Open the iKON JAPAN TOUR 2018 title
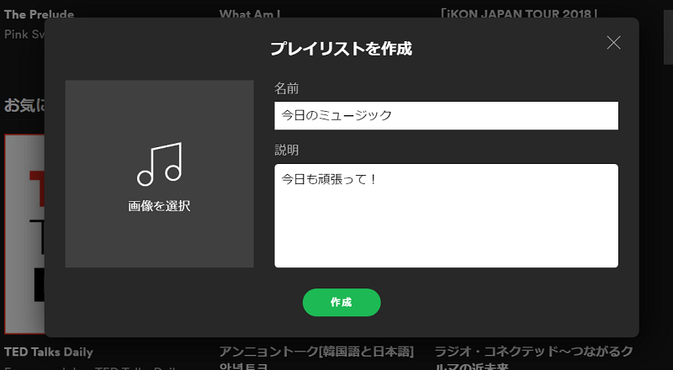This screenshot has width=673, height=370. coord(518,13)
